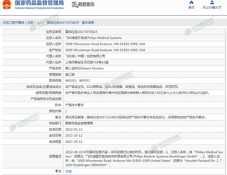Select the 数据查询 heading text
This screenshot has height=175, width=227.
[86, 5]
